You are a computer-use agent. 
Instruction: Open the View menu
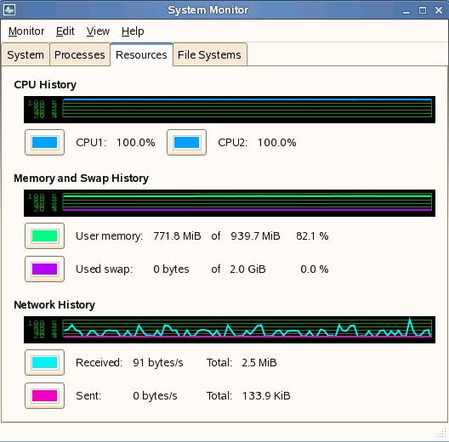(98, 31)
